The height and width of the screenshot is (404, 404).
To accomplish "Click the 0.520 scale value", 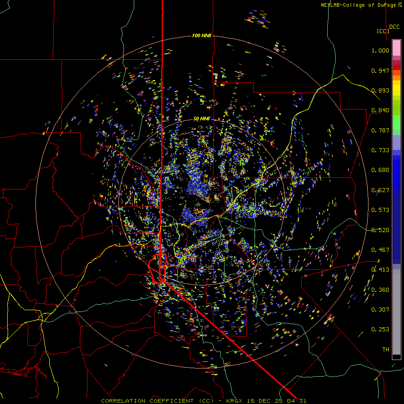I will (380, 230).
